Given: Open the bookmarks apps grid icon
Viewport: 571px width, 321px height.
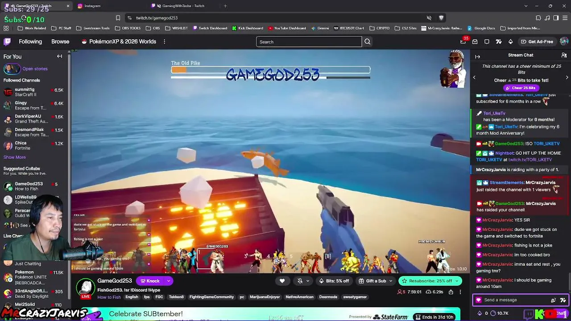Looking at the screenshot, I should [x=6, y=28].
